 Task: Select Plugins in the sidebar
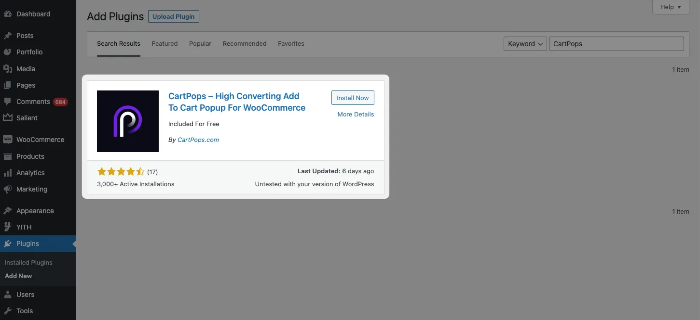(x=38, y=243)
